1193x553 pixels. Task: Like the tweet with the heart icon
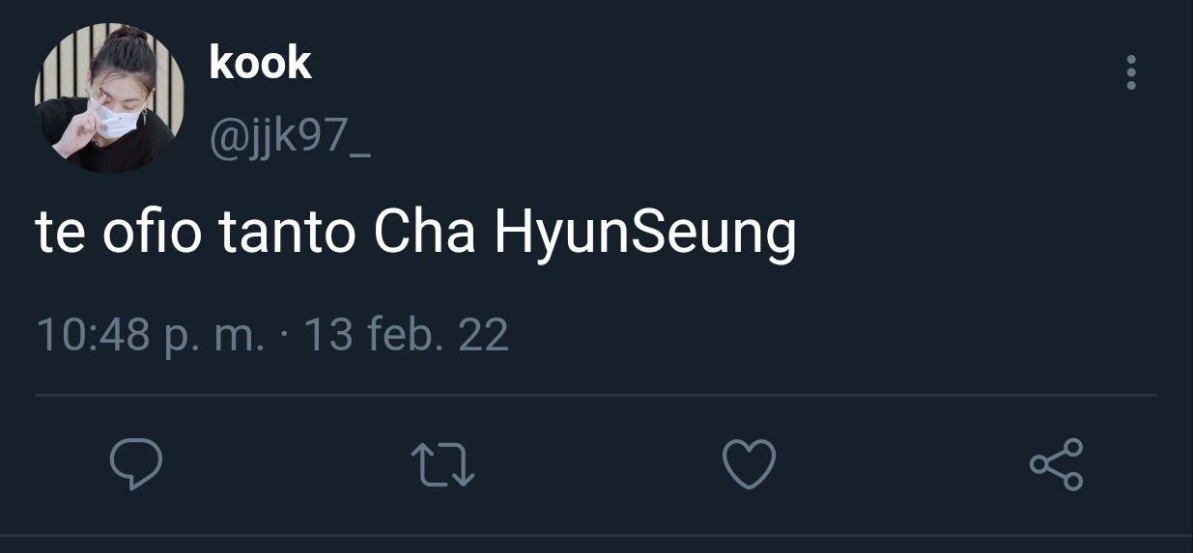coord(750,464)
